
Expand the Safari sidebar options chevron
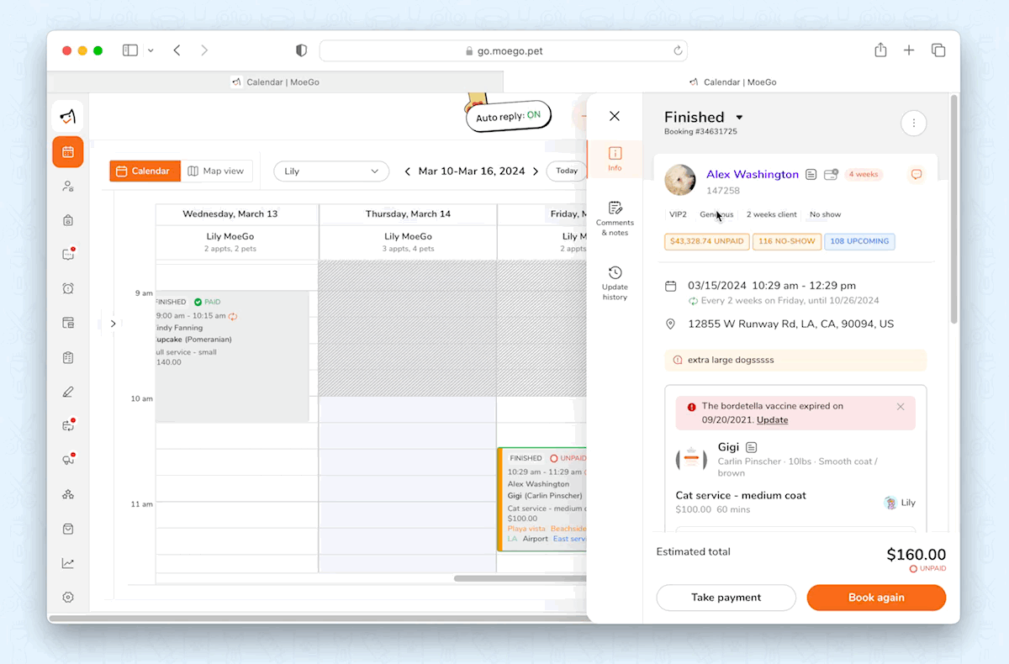click(151, 50)
